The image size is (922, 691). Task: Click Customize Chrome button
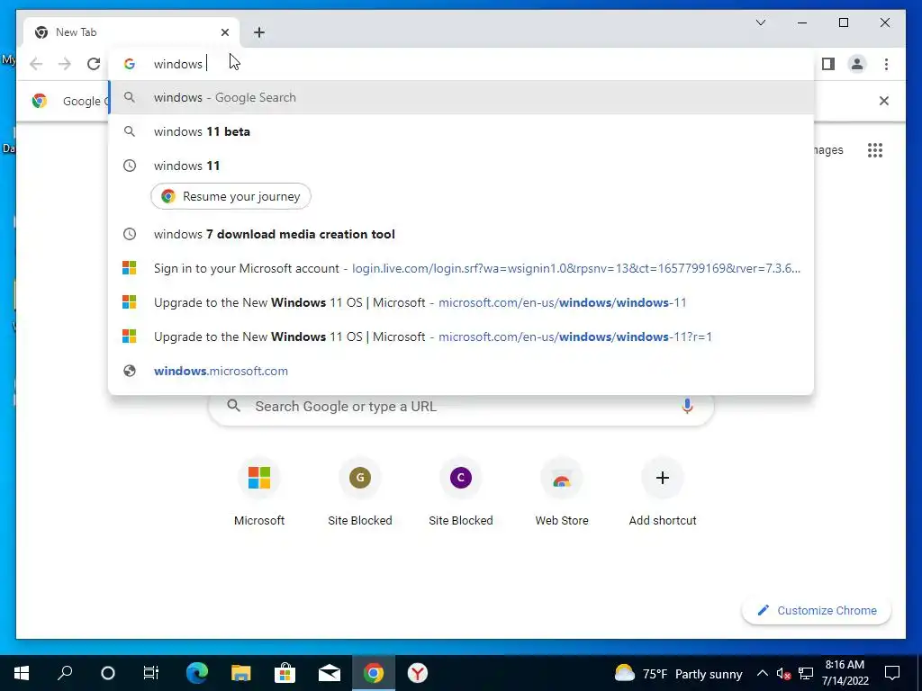click(817, 611)
